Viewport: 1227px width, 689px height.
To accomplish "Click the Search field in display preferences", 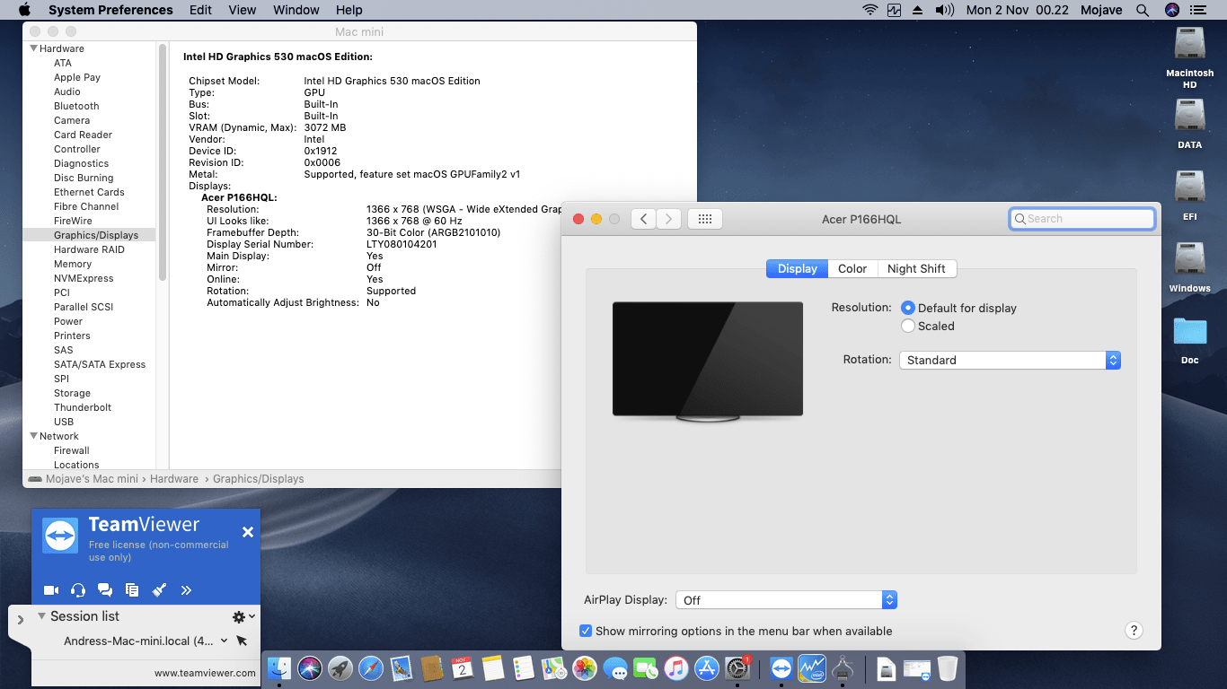I will pyautogui.click(x=1081, y=218).
